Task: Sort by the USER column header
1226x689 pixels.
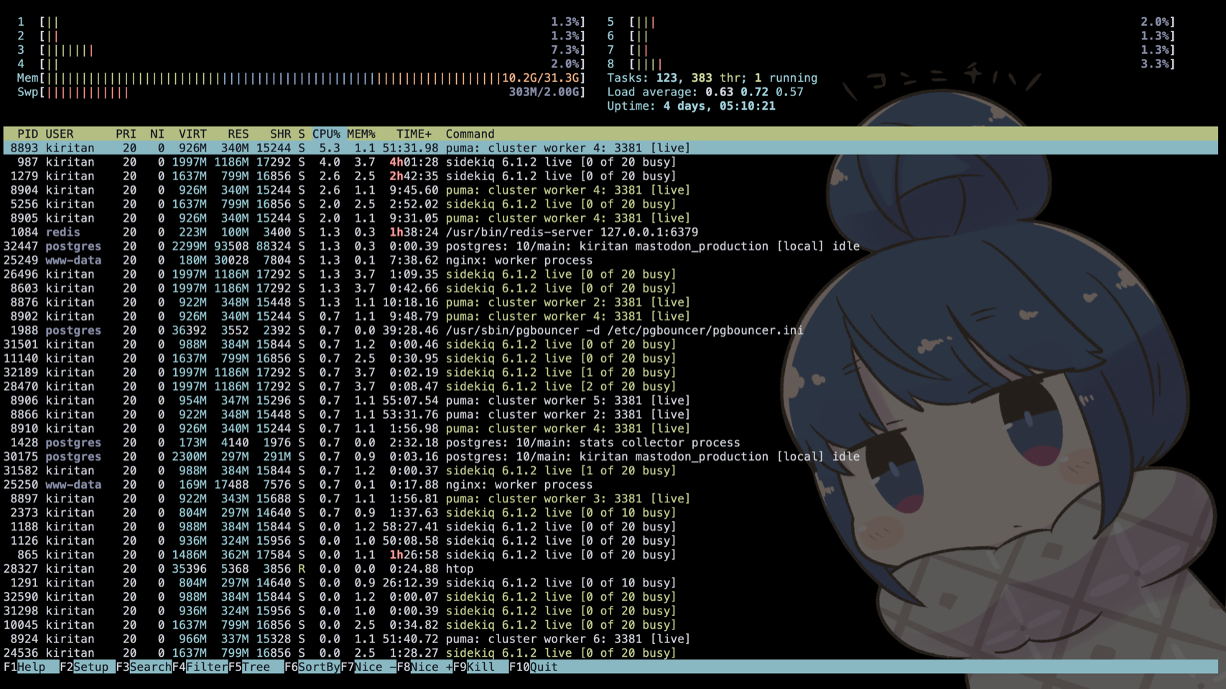Action: [x=60, y=134]
